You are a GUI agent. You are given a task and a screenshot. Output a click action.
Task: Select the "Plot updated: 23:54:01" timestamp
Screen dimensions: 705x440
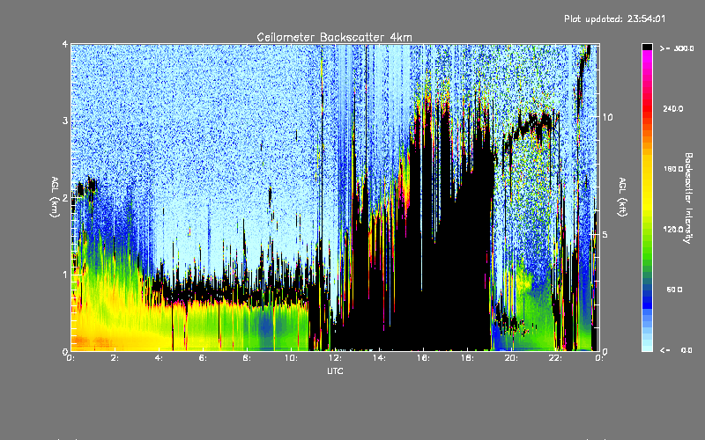[x=614, y=18]
